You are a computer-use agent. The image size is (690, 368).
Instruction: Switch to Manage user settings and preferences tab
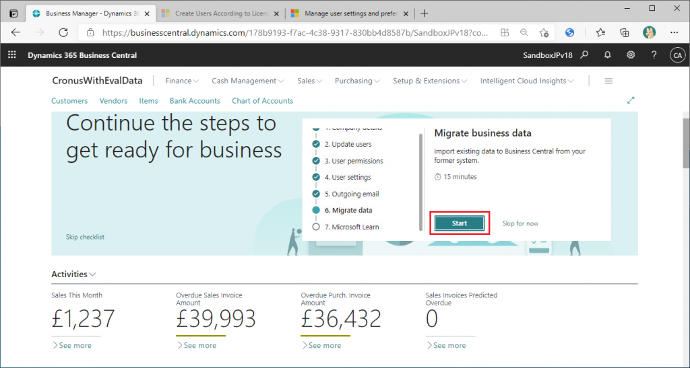pyautogui.click(x=350, y=13)
